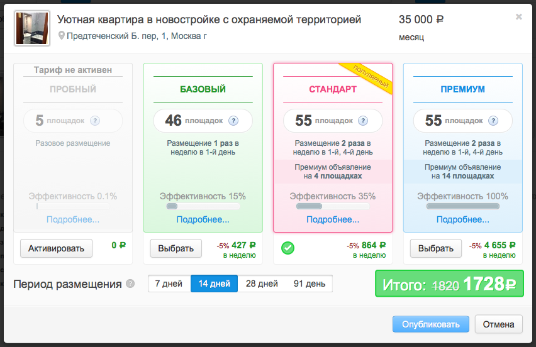Click the ПРЕМИУМ tariff heading

pyautogui.click(x=462, y=89)
